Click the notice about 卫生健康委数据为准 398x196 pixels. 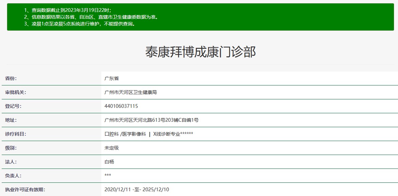(91, 17)
